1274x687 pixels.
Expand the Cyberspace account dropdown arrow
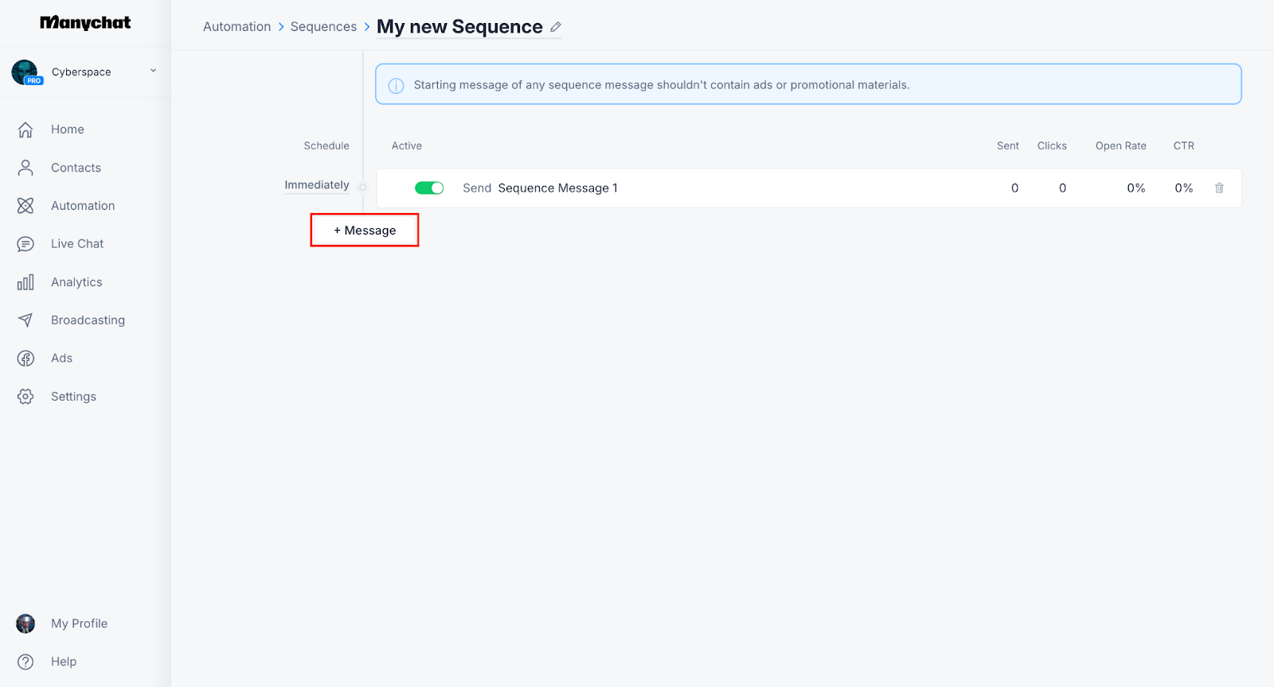[153, 71]
